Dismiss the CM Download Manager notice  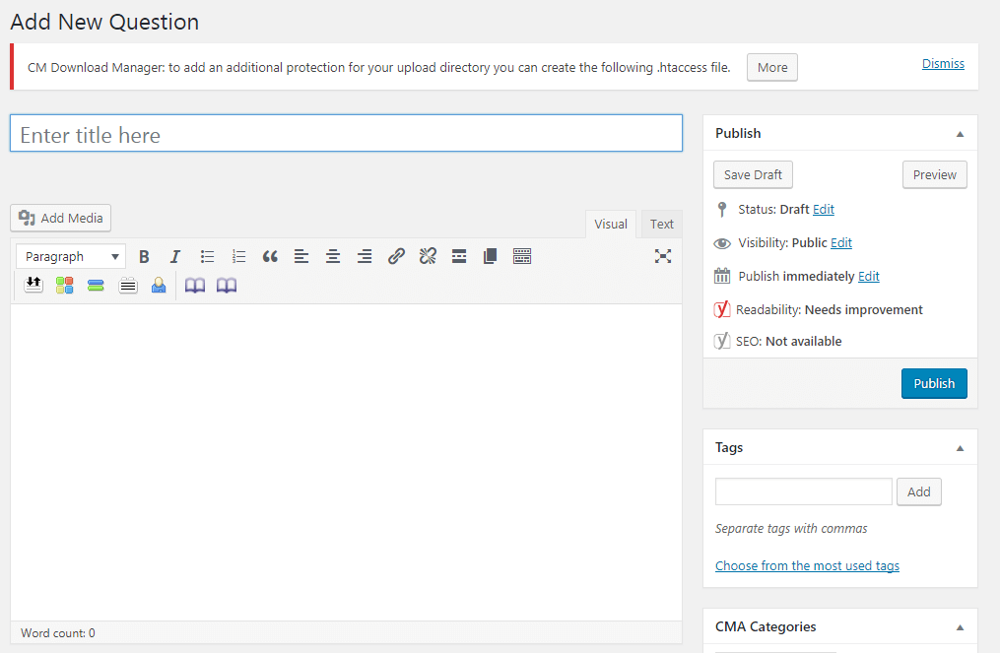pos(943,63)
